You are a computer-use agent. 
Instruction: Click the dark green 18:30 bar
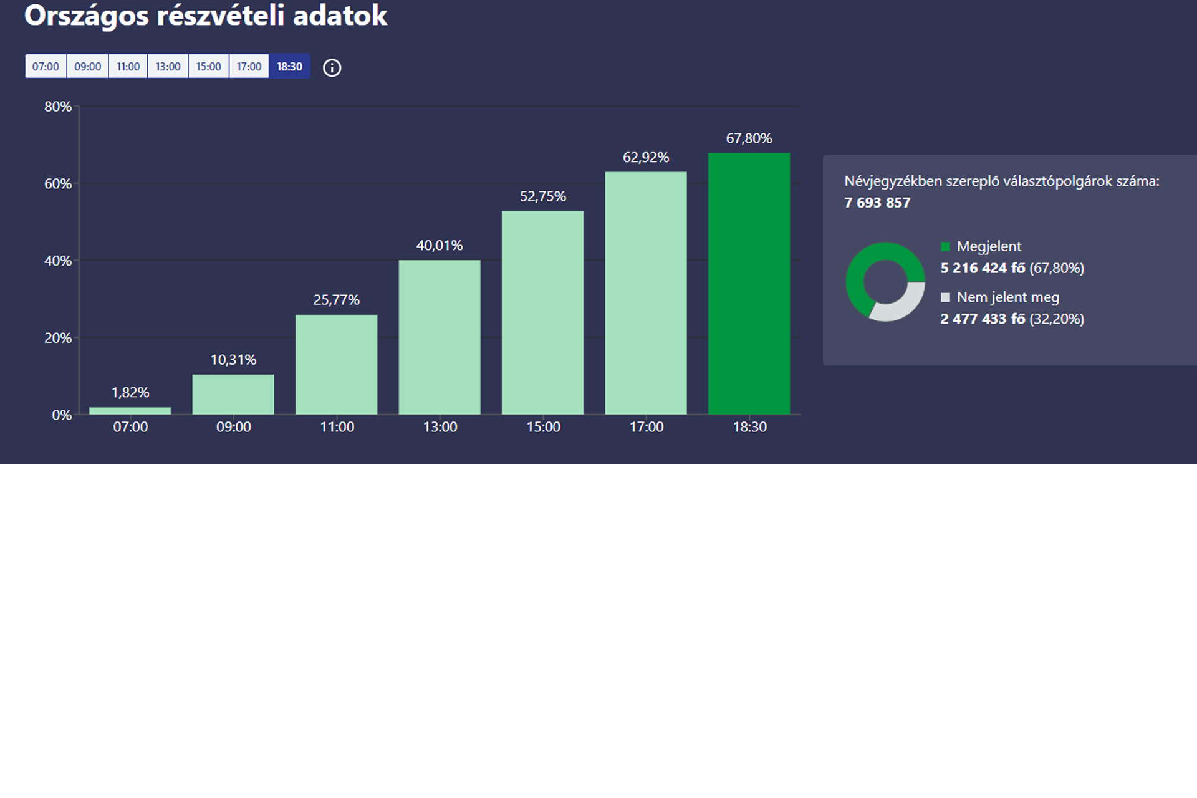(x=749, y=284)
